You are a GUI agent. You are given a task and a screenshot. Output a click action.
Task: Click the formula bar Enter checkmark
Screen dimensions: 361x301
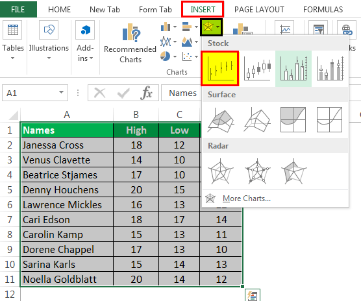coord(123,93)
